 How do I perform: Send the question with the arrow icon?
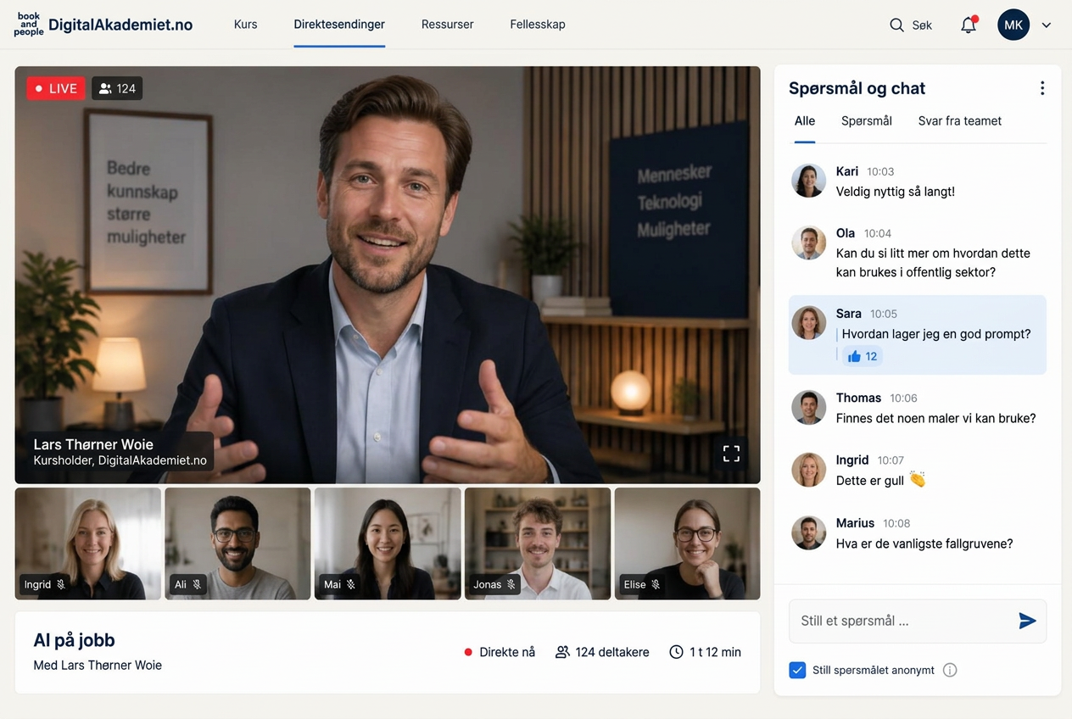pyautogui.click(x=1027, y=621)
